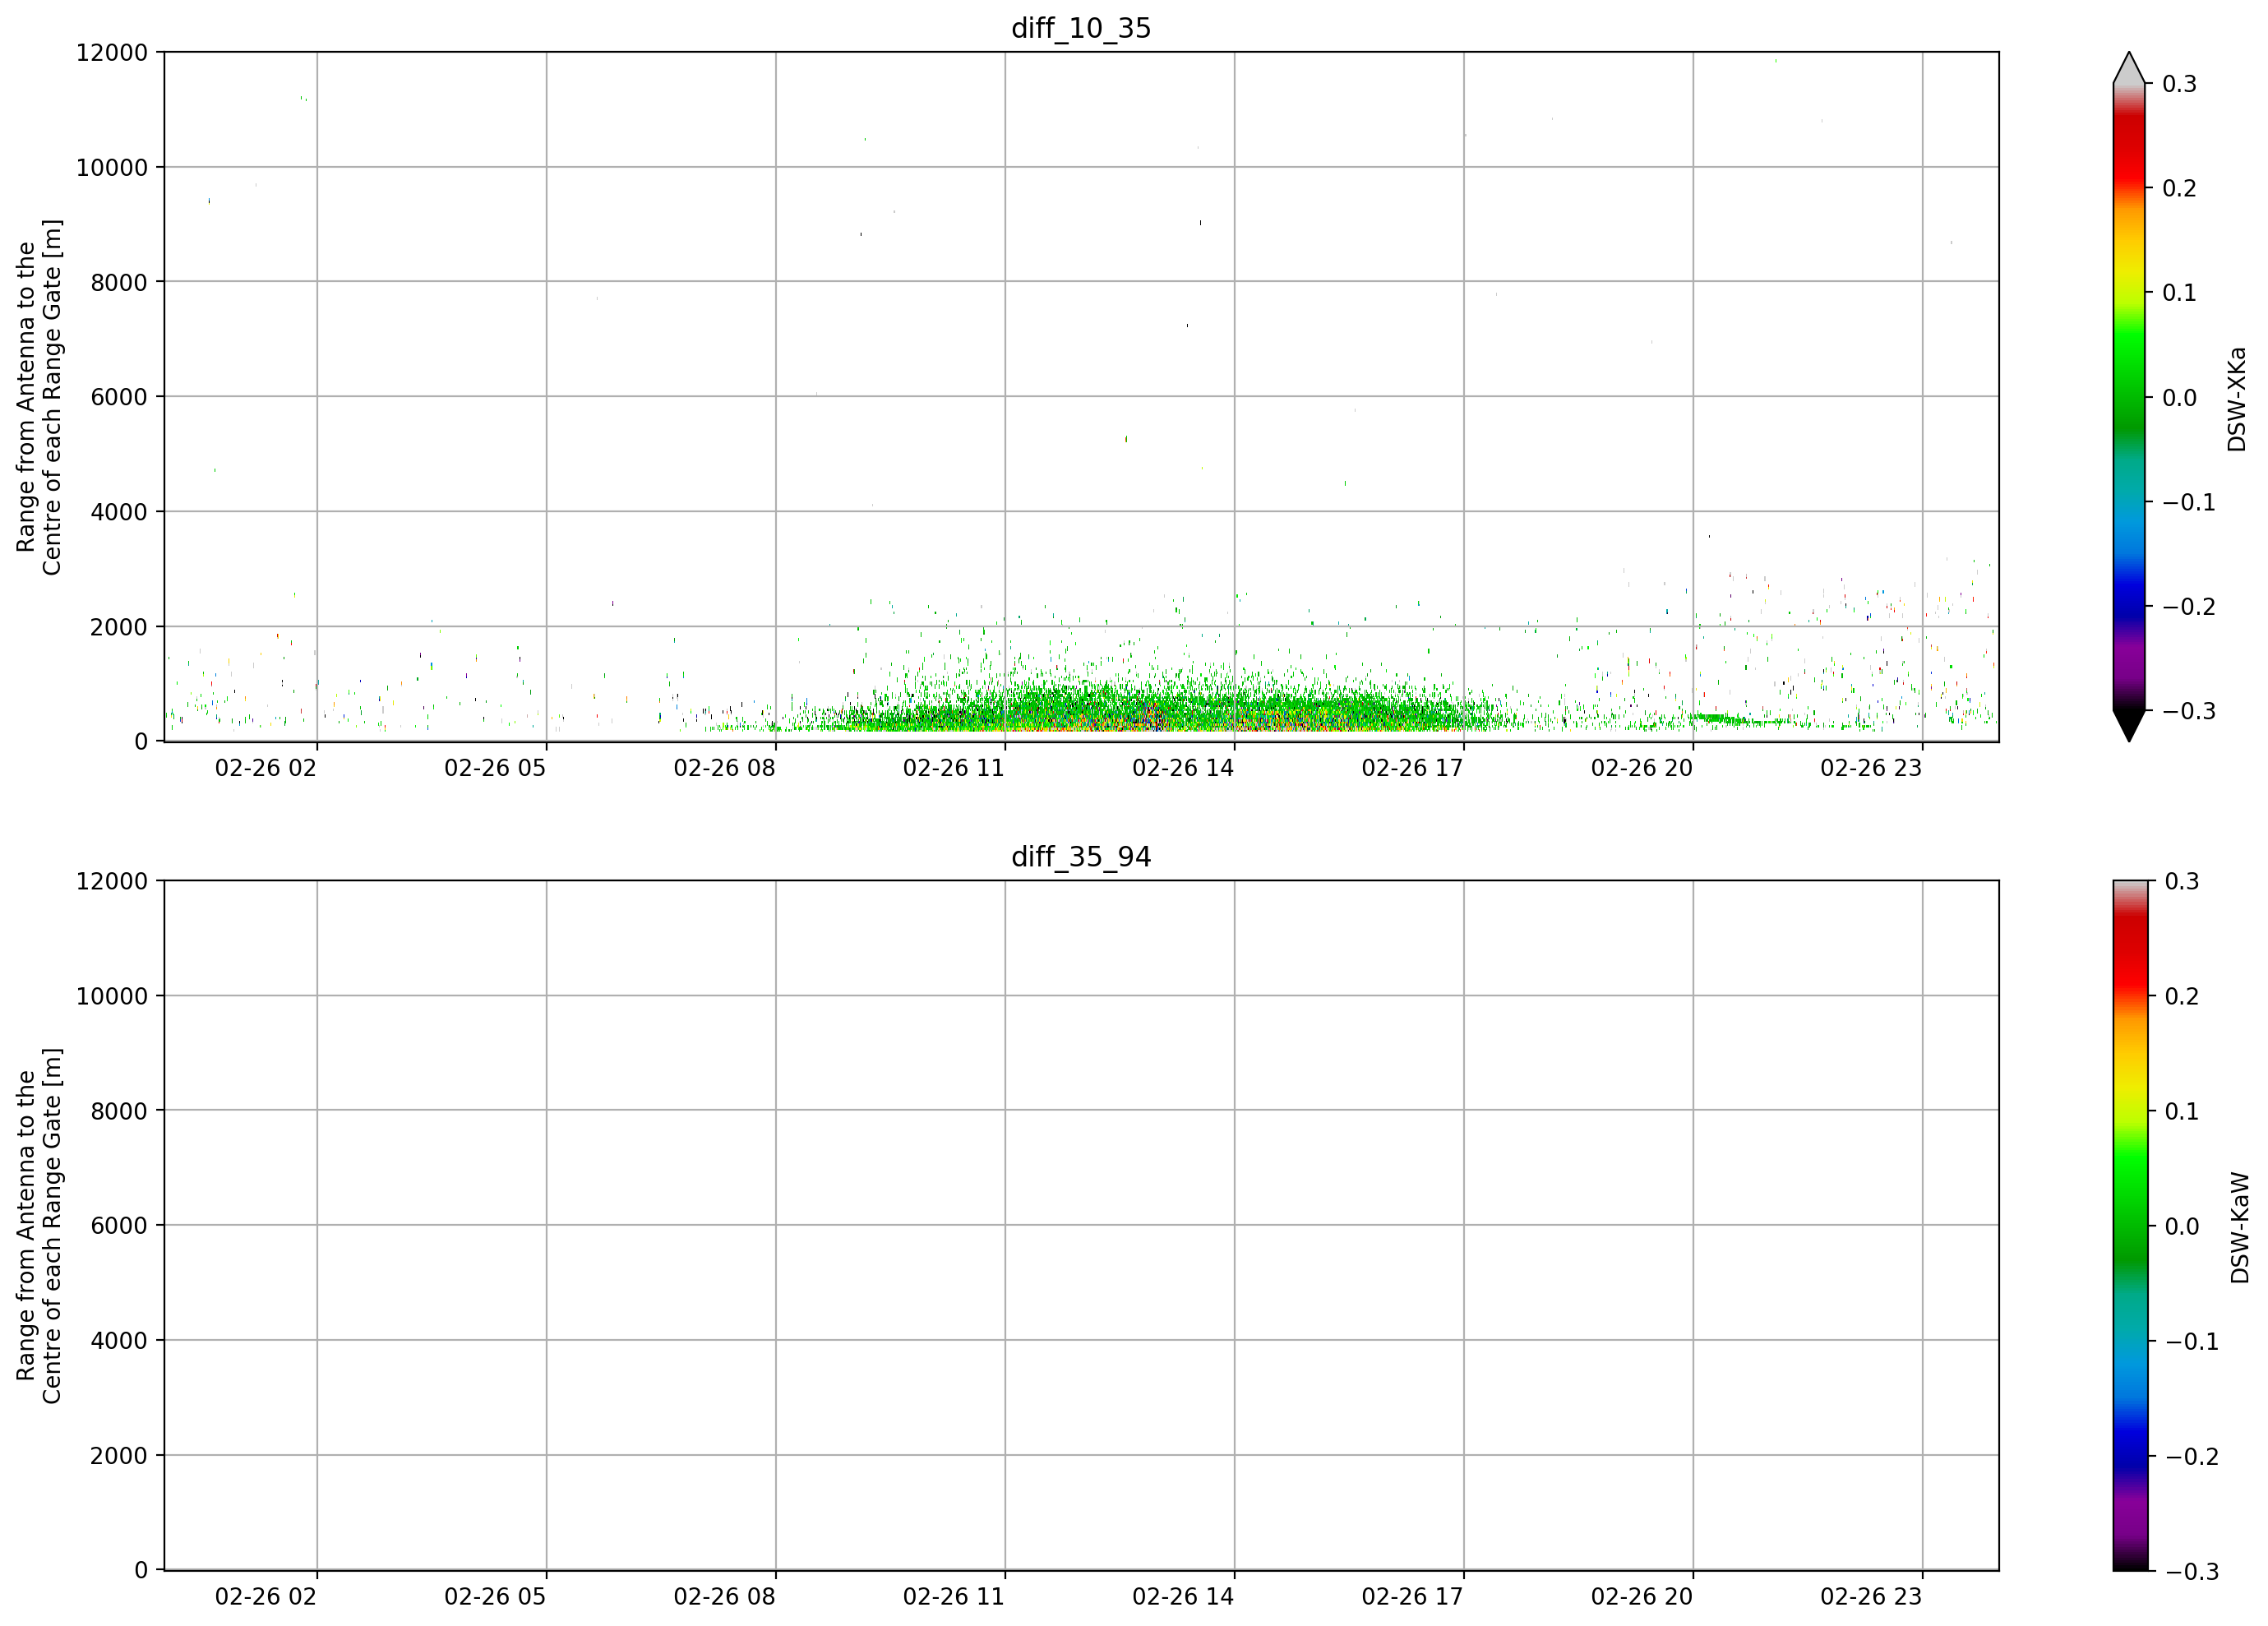Viewport: 2268px width, 1626px height.
Task: Click the 02-26 11 x-tick under diff_10_35 plot
Action: click(954, 768)
